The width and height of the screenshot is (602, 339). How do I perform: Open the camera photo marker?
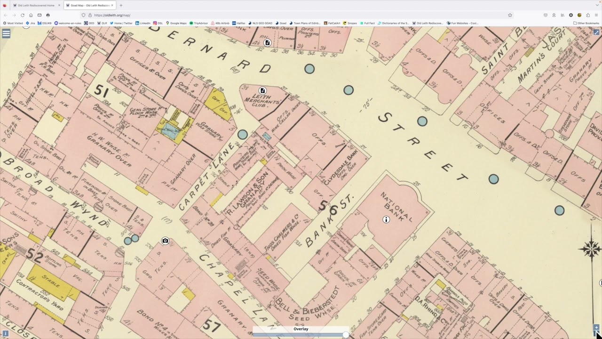(165, 241)
